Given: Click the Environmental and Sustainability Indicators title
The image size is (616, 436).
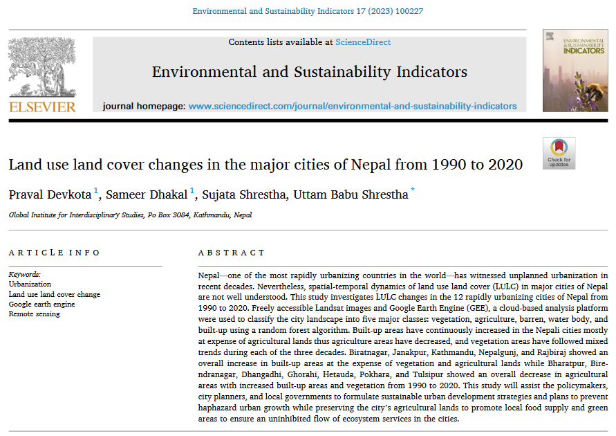Looking at the screenshot, I should 309,72.
